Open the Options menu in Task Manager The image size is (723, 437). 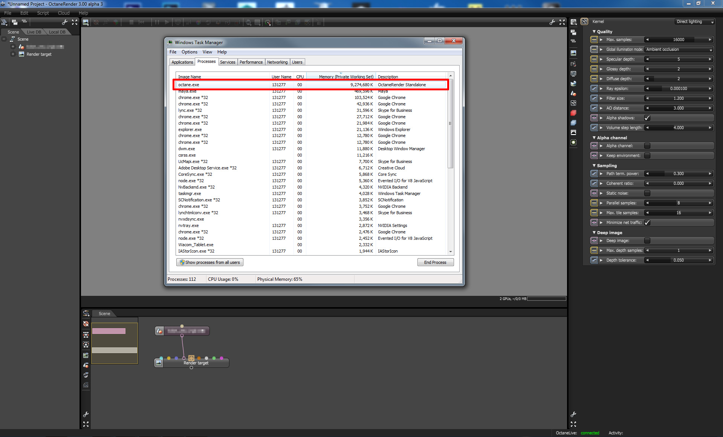click(189, 52)
